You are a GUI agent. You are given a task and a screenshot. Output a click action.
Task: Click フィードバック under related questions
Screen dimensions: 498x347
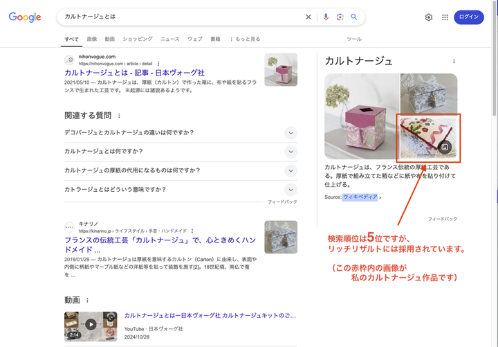[282, 202]
